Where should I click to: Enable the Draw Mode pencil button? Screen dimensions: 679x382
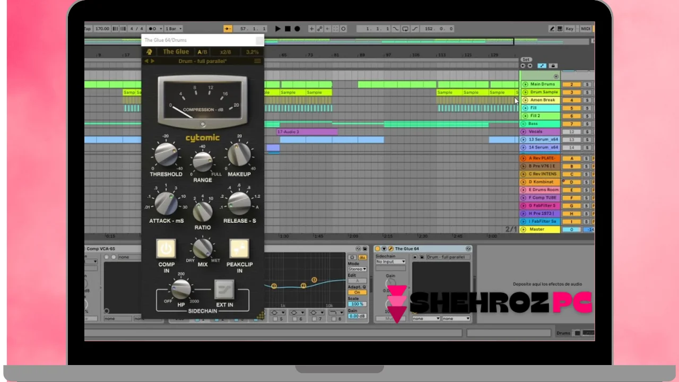click(x=552, y=29)
